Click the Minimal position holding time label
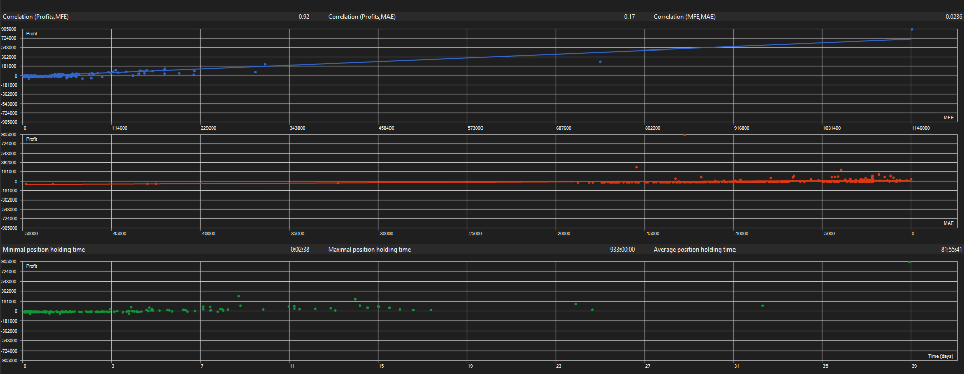The image size is (964, 374). tap(44, 250)
